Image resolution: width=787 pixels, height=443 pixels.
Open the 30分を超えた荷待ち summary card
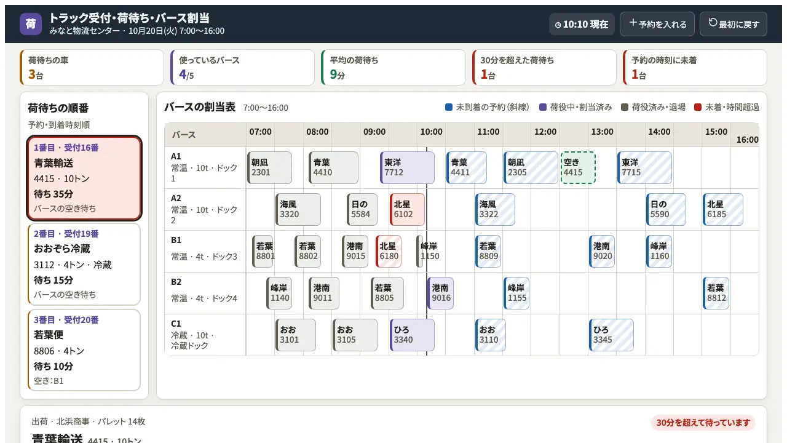(544, 68)
